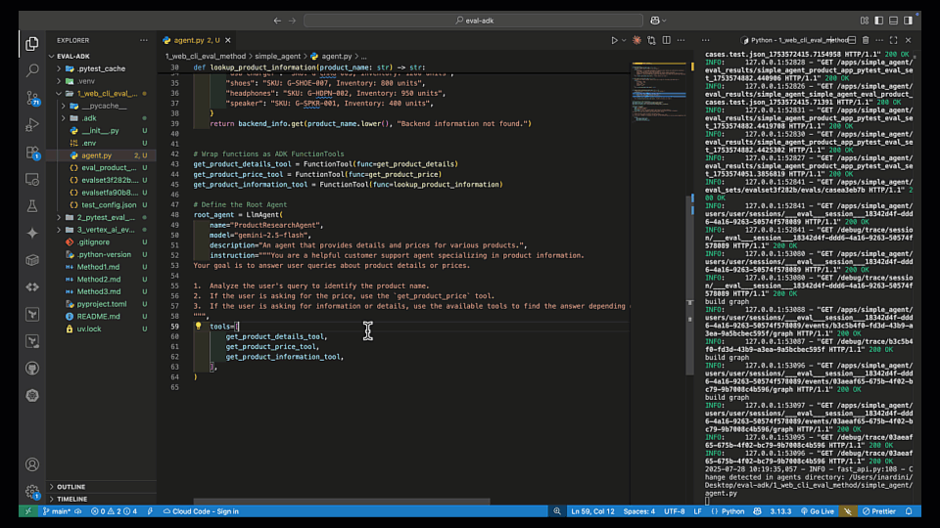Open the Source Control view

pyautogui.click(x=32, y=98)
